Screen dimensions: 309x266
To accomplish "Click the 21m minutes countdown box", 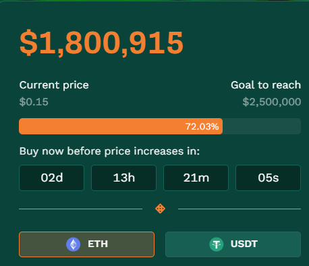I will pyautogui.click(x=196, y=178).
